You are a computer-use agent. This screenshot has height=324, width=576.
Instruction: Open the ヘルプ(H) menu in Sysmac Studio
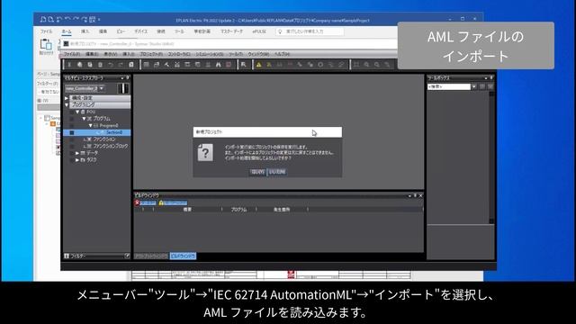pos(282,54)
